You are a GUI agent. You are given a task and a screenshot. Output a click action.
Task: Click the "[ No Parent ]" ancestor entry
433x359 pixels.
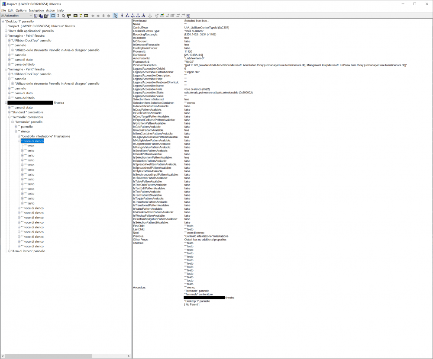click(x=192, y=305)
